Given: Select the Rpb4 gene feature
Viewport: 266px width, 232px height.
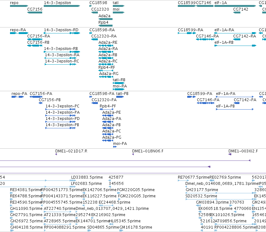Looking at the screenshot, I should coord(106,26).
